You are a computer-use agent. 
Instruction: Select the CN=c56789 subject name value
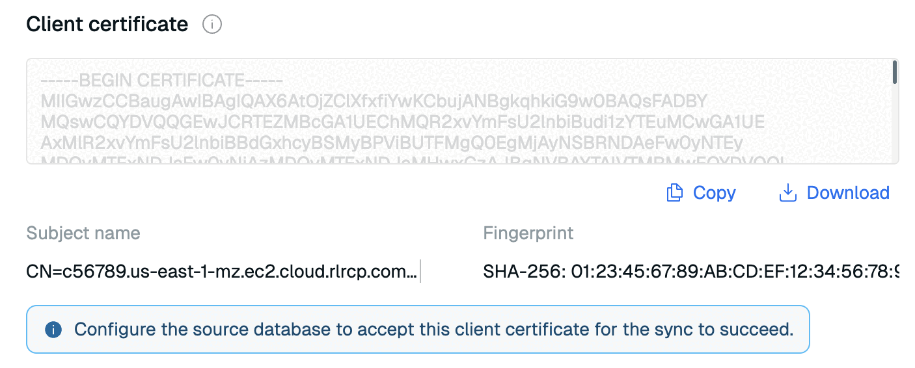(221, 271)
